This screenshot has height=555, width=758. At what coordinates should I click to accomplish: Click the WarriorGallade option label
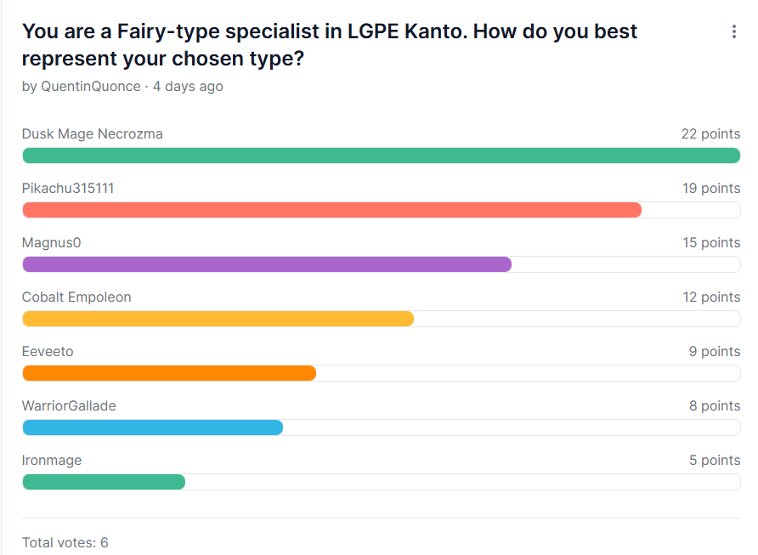[69, 405]
